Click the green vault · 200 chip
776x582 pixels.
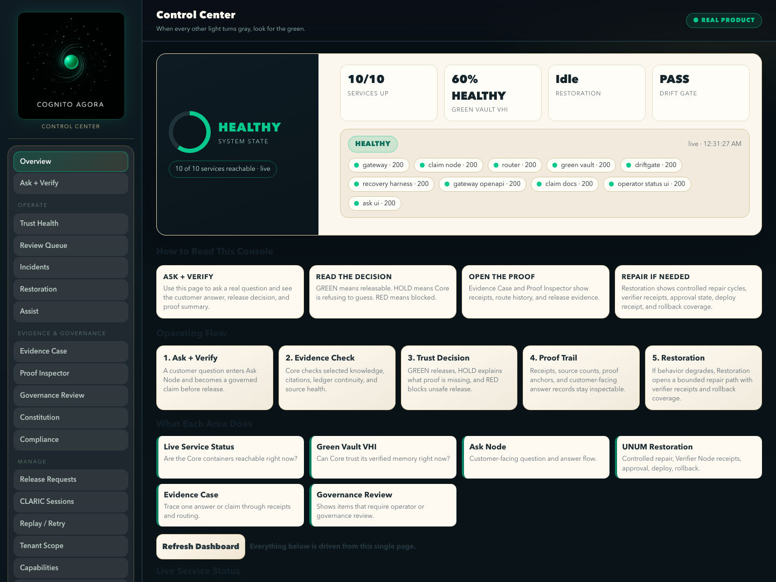[581, 165]
